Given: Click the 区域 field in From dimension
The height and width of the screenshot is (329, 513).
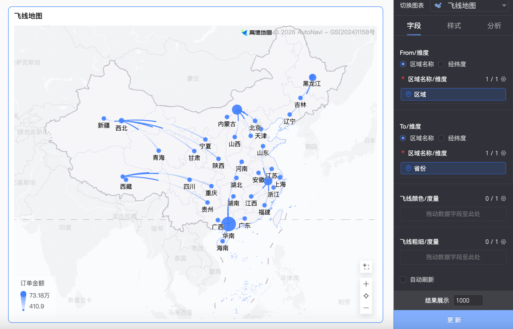Looking at the screenshot, I should [x=453, y=94].
